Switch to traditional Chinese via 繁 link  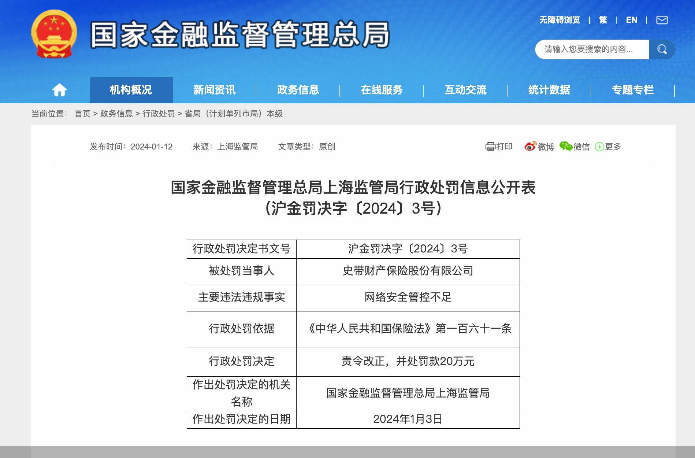[603, 19]
